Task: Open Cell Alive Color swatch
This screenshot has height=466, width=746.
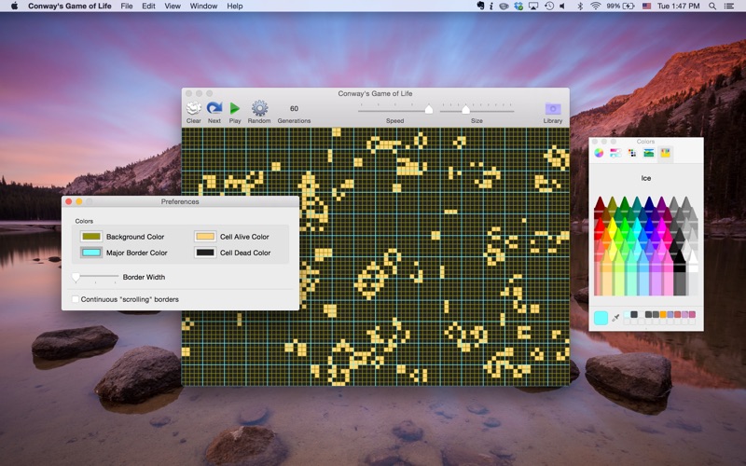Action: click(x=205, y=237)
